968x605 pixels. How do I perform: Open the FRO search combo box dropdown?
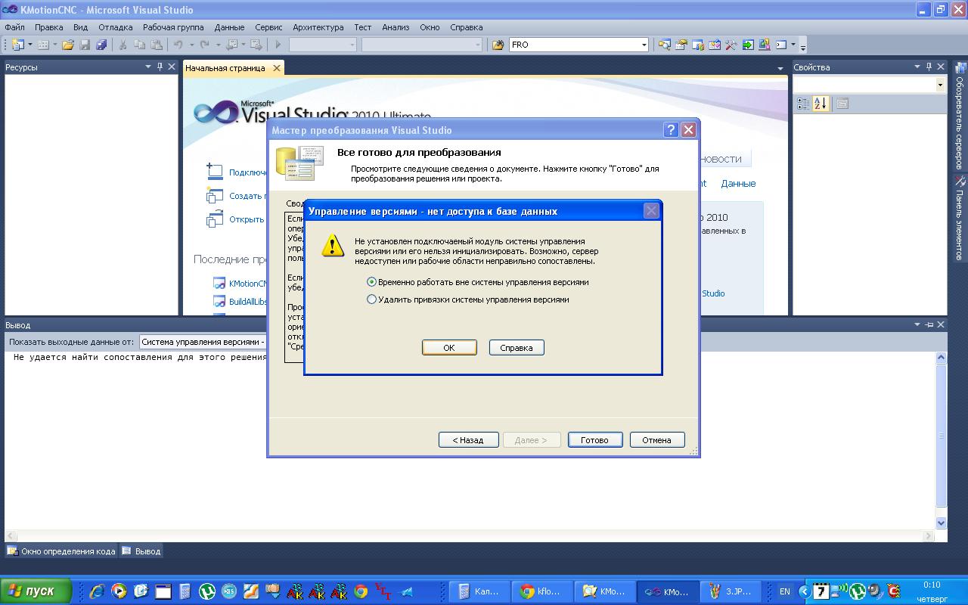click(x=644, y=45)
